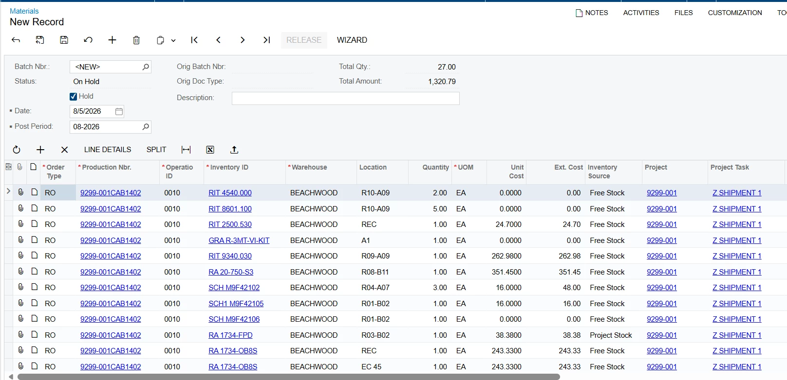Open the NOTES tab
The width and height of the screenshot is (787, 380).
tap(592, 13)
